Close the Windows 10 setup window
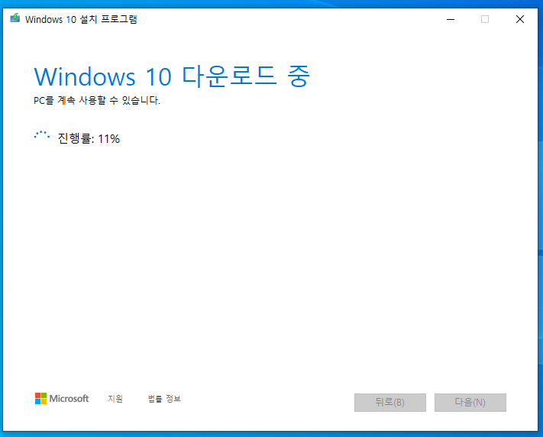 point(520,19)
